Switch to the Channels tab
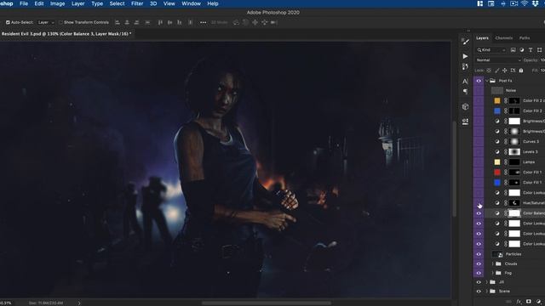 [x=503, y=38]
